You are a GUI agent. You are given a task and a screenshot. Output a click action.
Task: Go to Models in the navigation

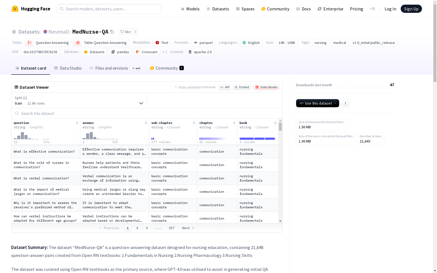coord(190,9)
